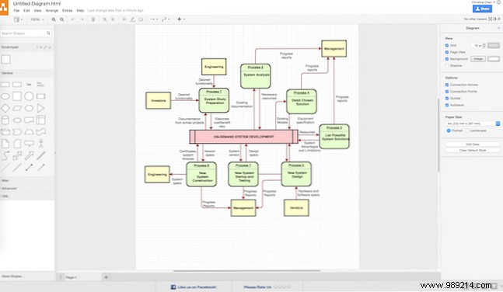
Task: Toggle the Autosave checkbox
Action: [447, 105]
